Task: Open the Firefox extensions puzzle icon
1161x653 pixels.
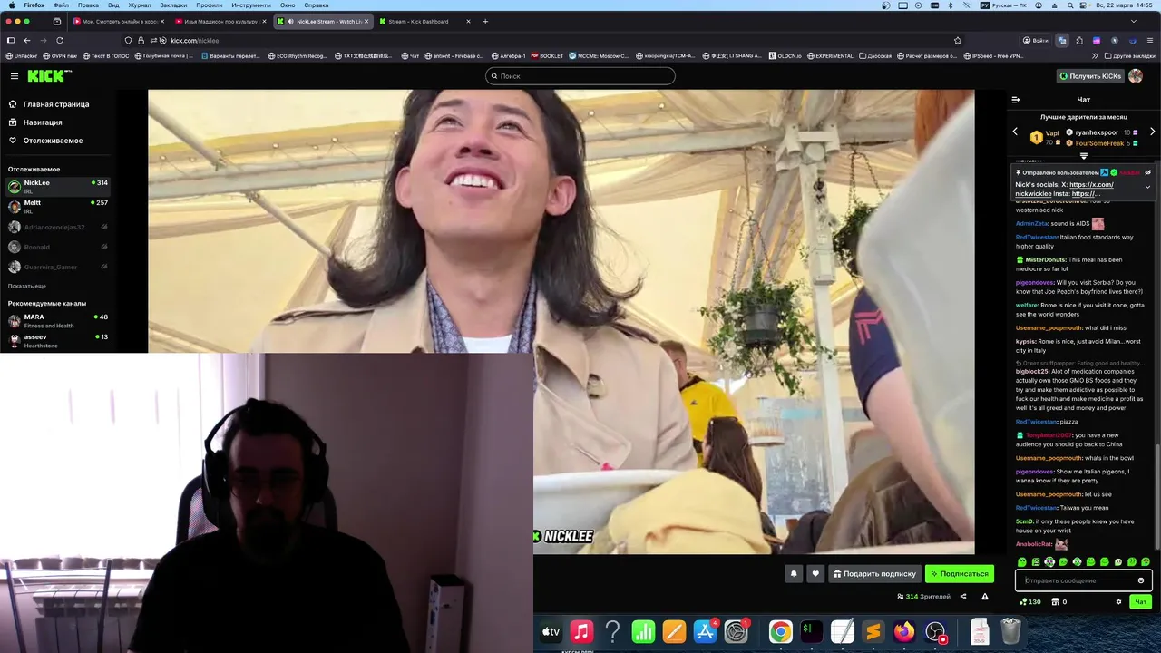Action: click(x=1079, y=40)
